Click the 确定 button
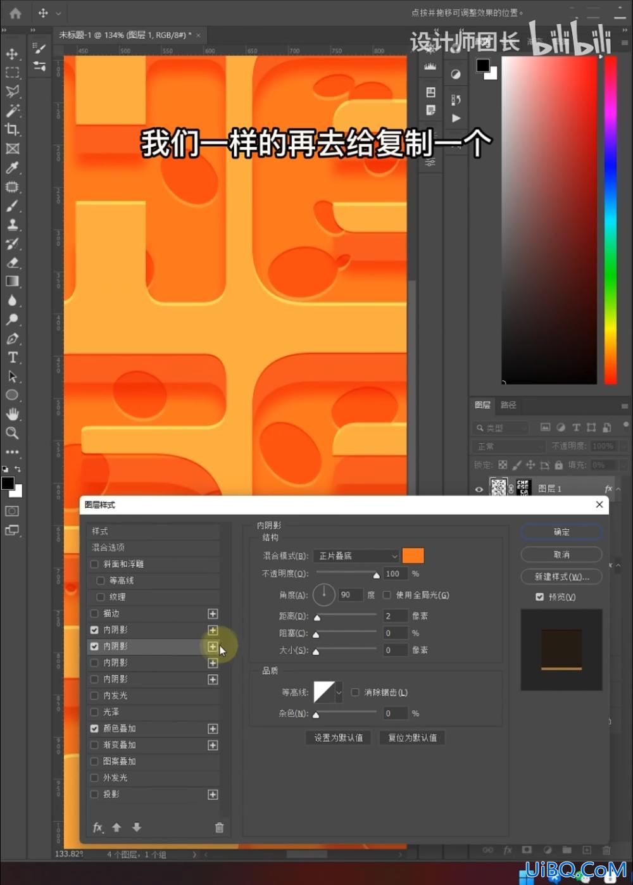Image resolution: width=633 pixels, height=885 pixels. 561,532
